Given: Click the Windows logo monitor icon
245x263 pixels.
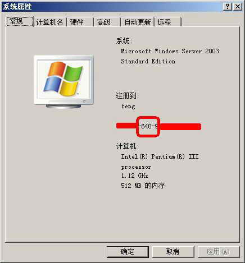Looking at the screenshot, I should [63, 81].
